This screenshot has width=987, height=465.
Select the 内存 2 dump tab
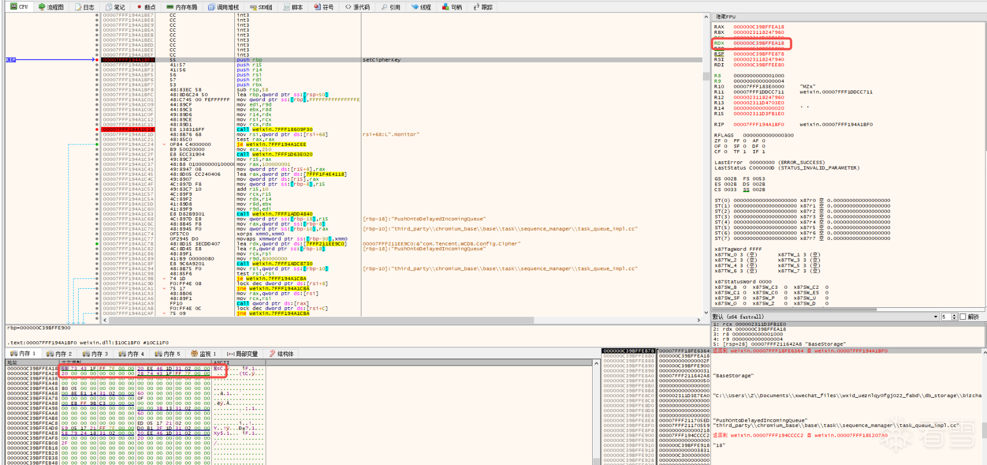click(x=59, y=354)
